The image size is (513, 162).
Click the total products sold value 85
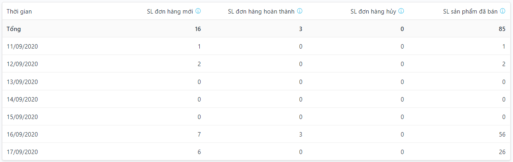[502, 29]
